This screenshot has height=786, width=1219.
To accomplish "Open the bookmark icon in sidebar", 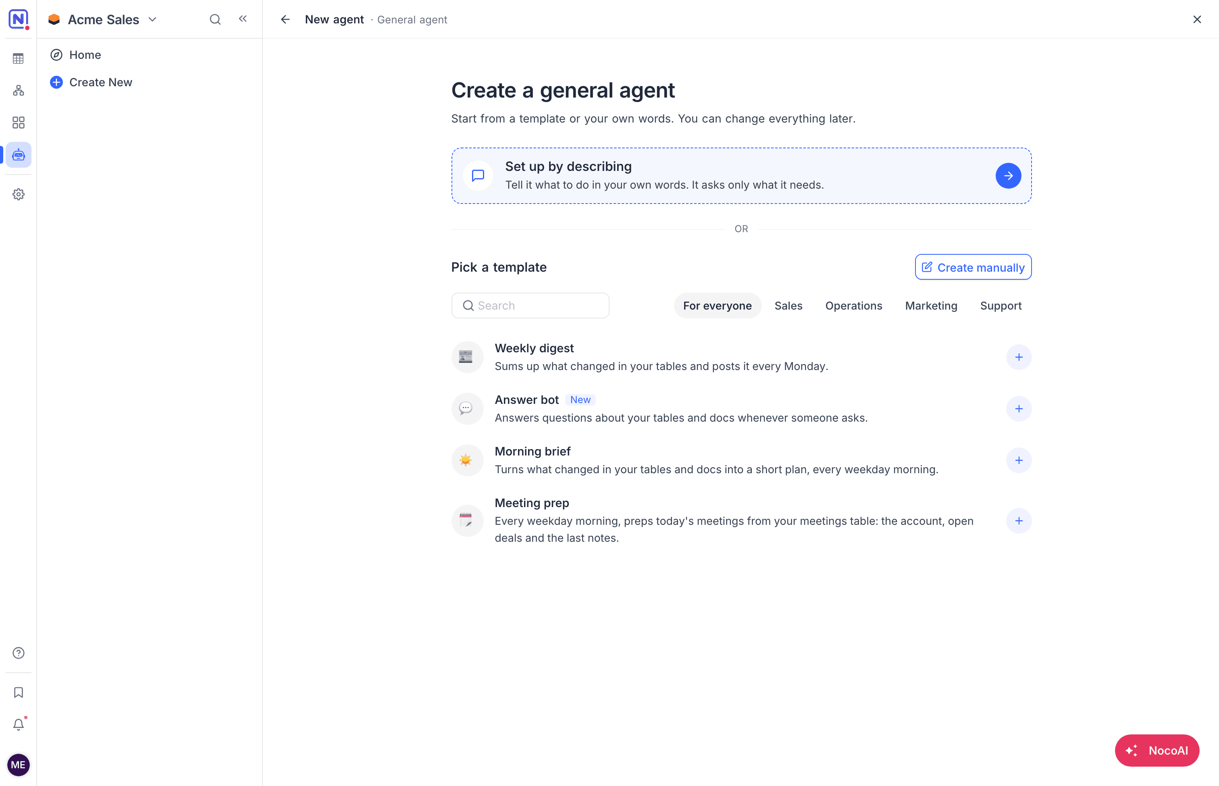I will [x=19, y=692].
